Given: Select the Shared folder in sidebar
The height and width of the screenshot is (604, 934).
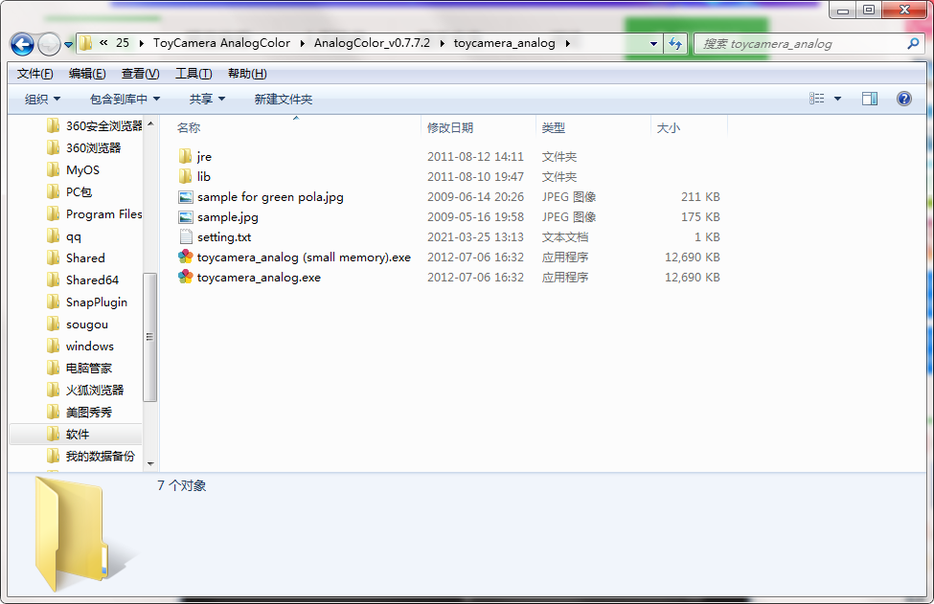Looking at the screenshot, I should coord(76,258).
